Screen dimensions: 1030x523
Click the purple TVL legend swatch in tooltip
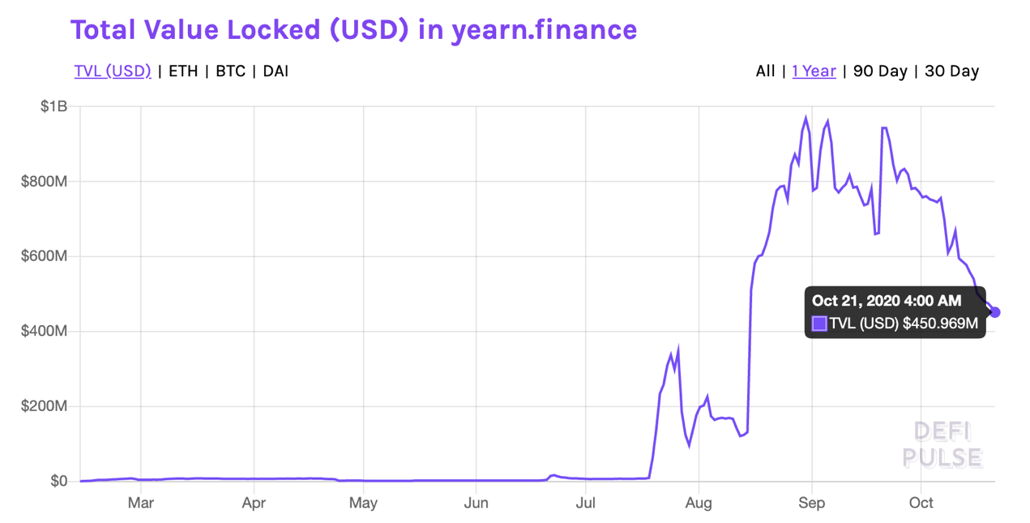click(x=819, y=324)
